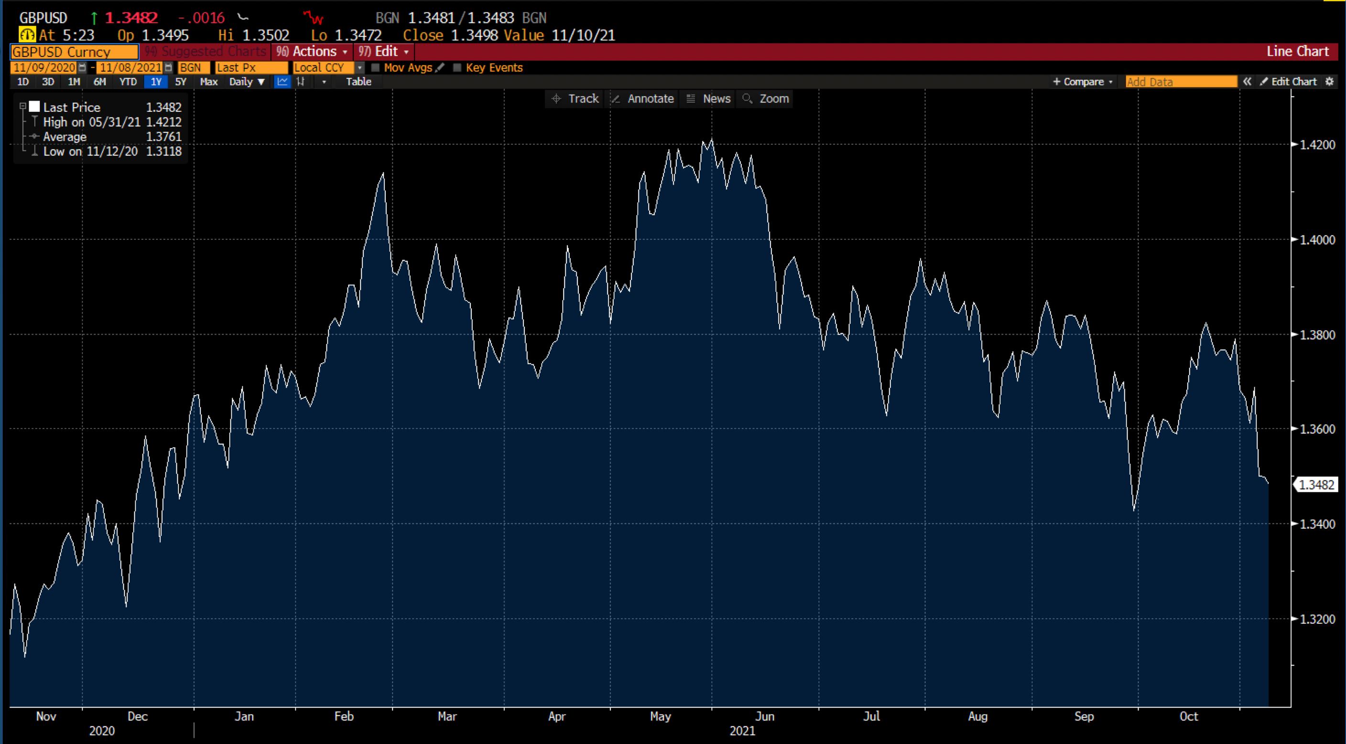Collapse the toolbar with the double-chevron icon
This screenshot has width=1346, height=744.
click(x=1248, y=82)
